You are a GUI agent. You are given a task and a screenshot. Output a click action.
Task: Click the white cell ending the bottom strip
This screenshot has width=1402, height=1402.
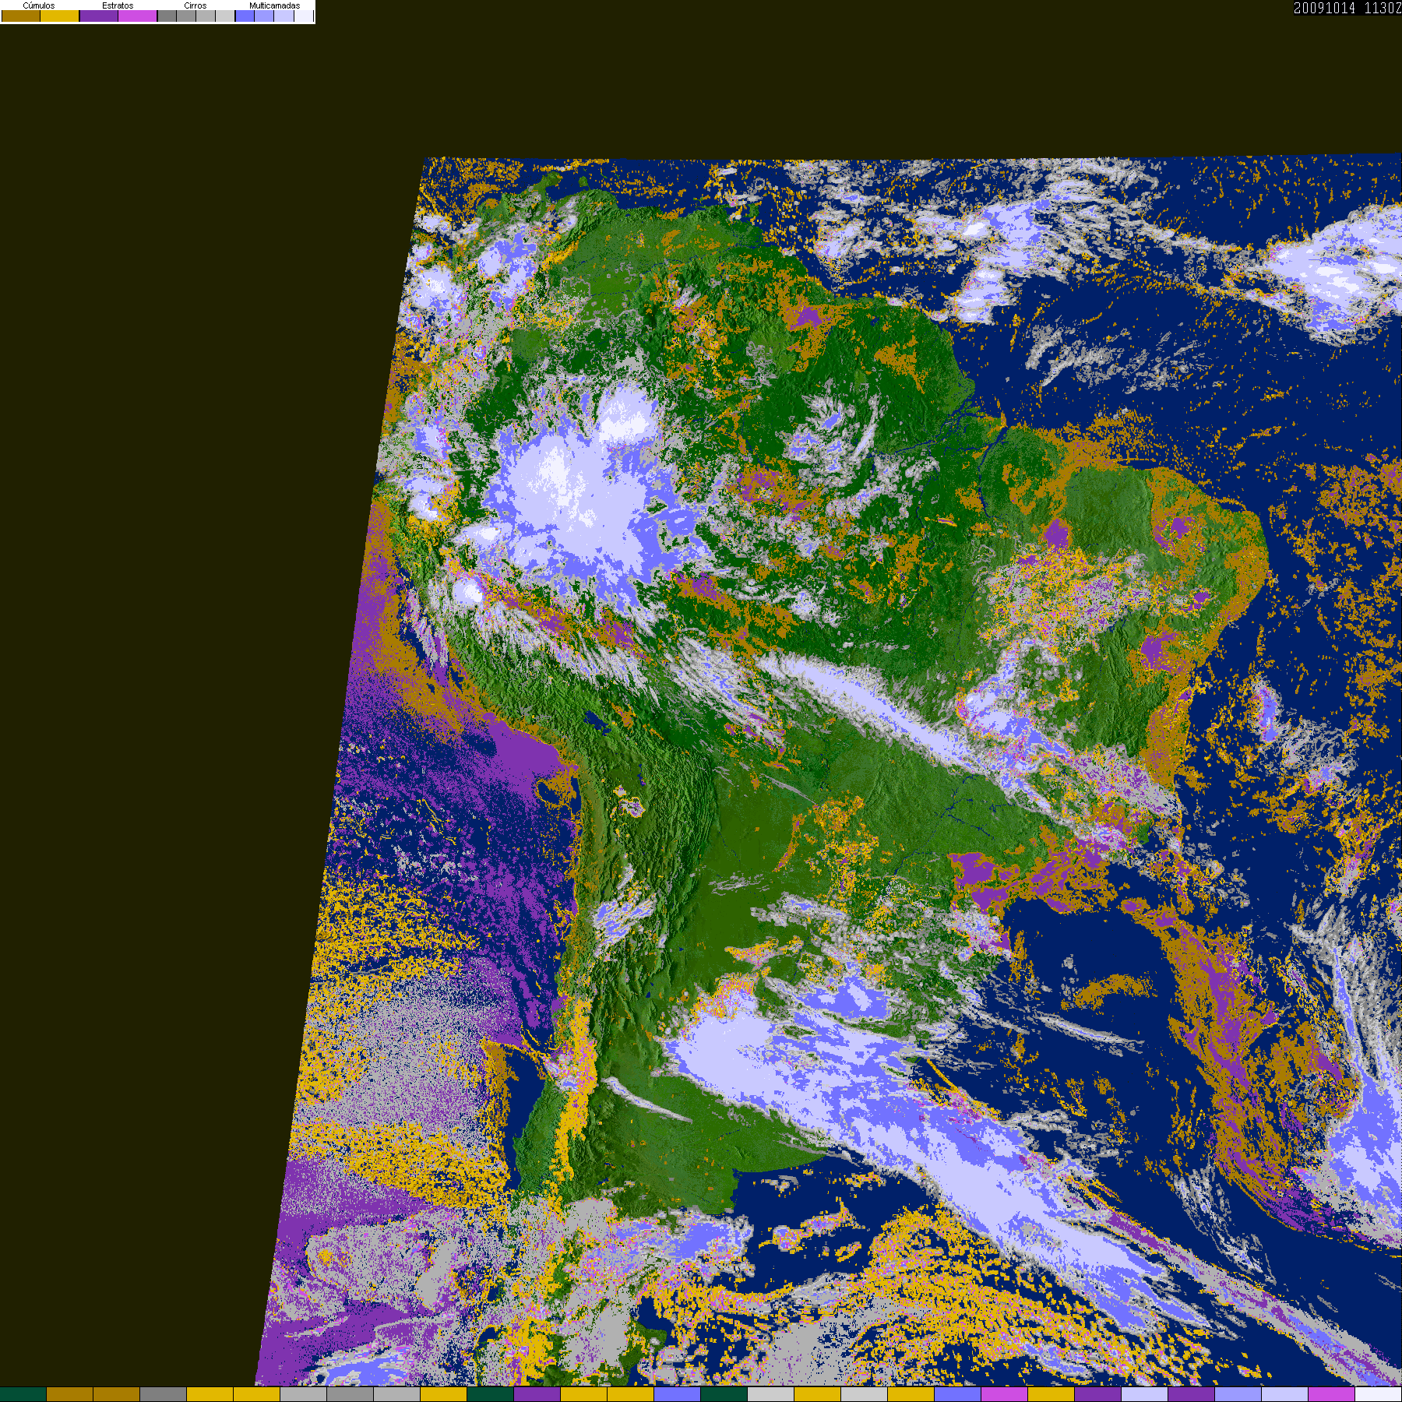tap(1379, 1394)
